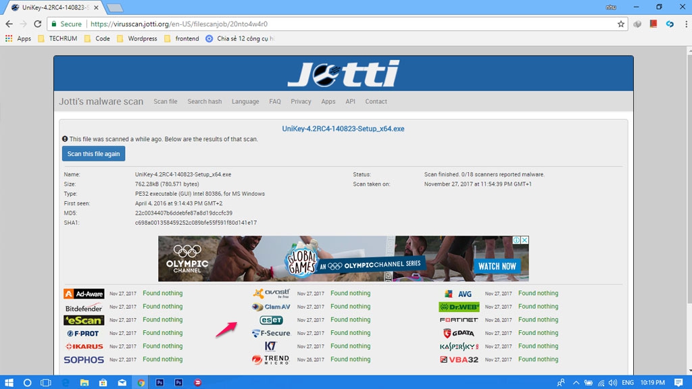692x389 pixels.
Task: Open first Photoshop icon in taskbar
Action: tap(159, 382)
